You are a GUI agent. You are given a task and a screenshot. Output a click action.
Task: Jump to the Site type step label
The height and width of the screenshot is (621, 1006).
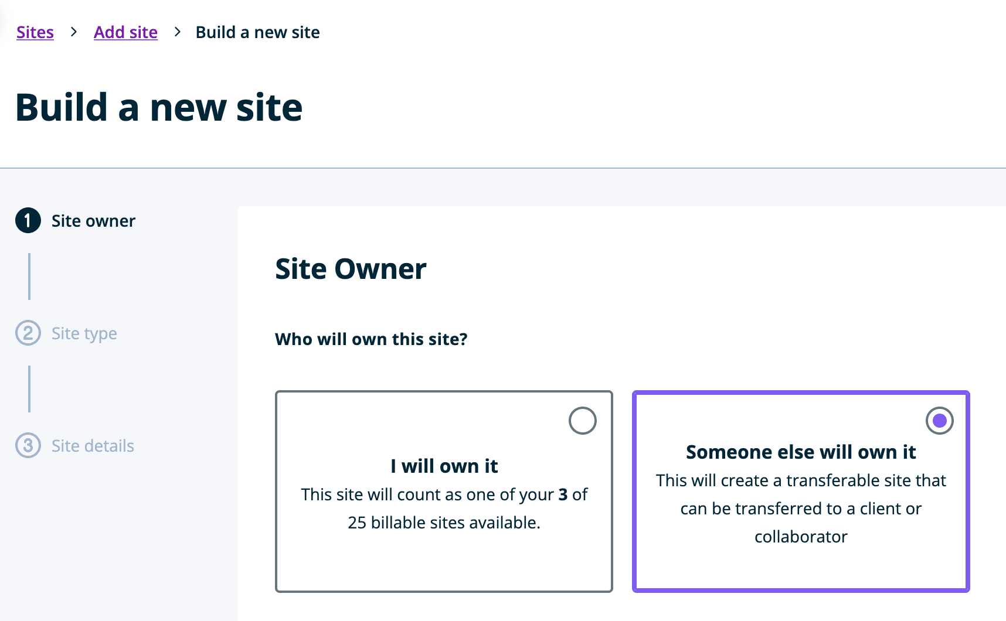84,333
